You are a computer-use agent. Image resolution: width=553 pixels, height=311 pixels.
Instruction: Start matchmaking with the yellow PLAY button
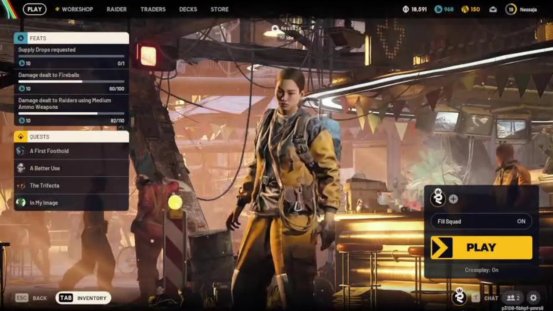coord(481,248)
